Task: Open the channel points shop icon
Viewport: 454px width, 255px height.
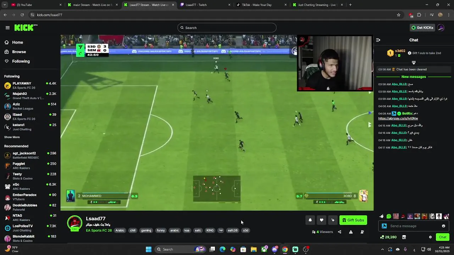Action: (x=404, y=237)
